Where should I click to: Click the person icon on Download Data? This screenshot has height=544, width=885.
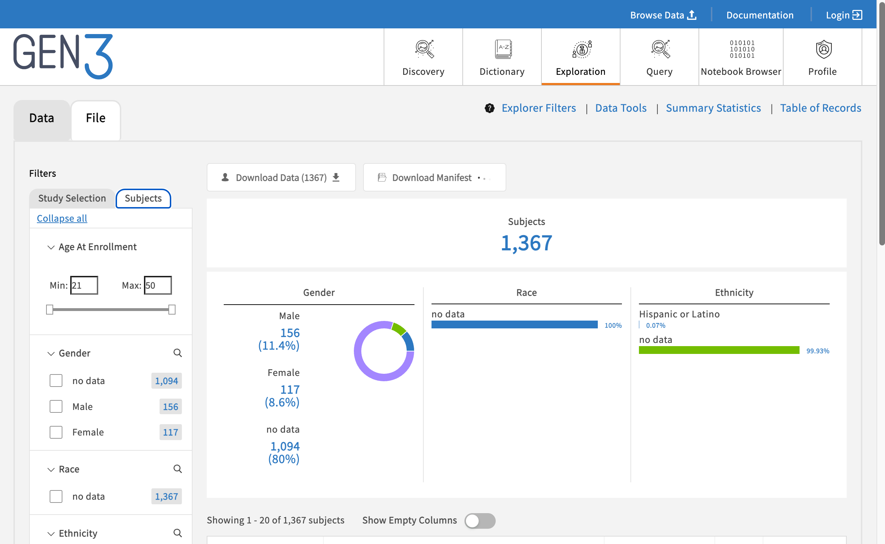pos(225,177)
